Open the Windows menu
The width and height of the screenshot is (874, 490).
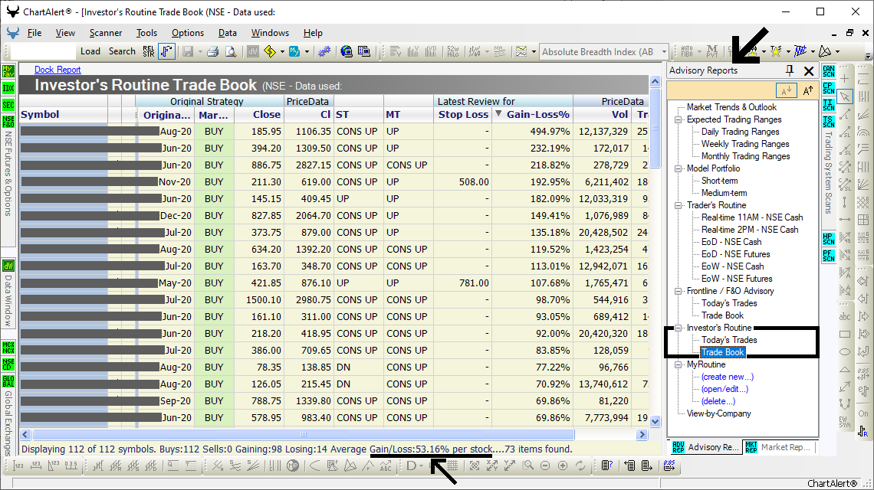point(270,33)
